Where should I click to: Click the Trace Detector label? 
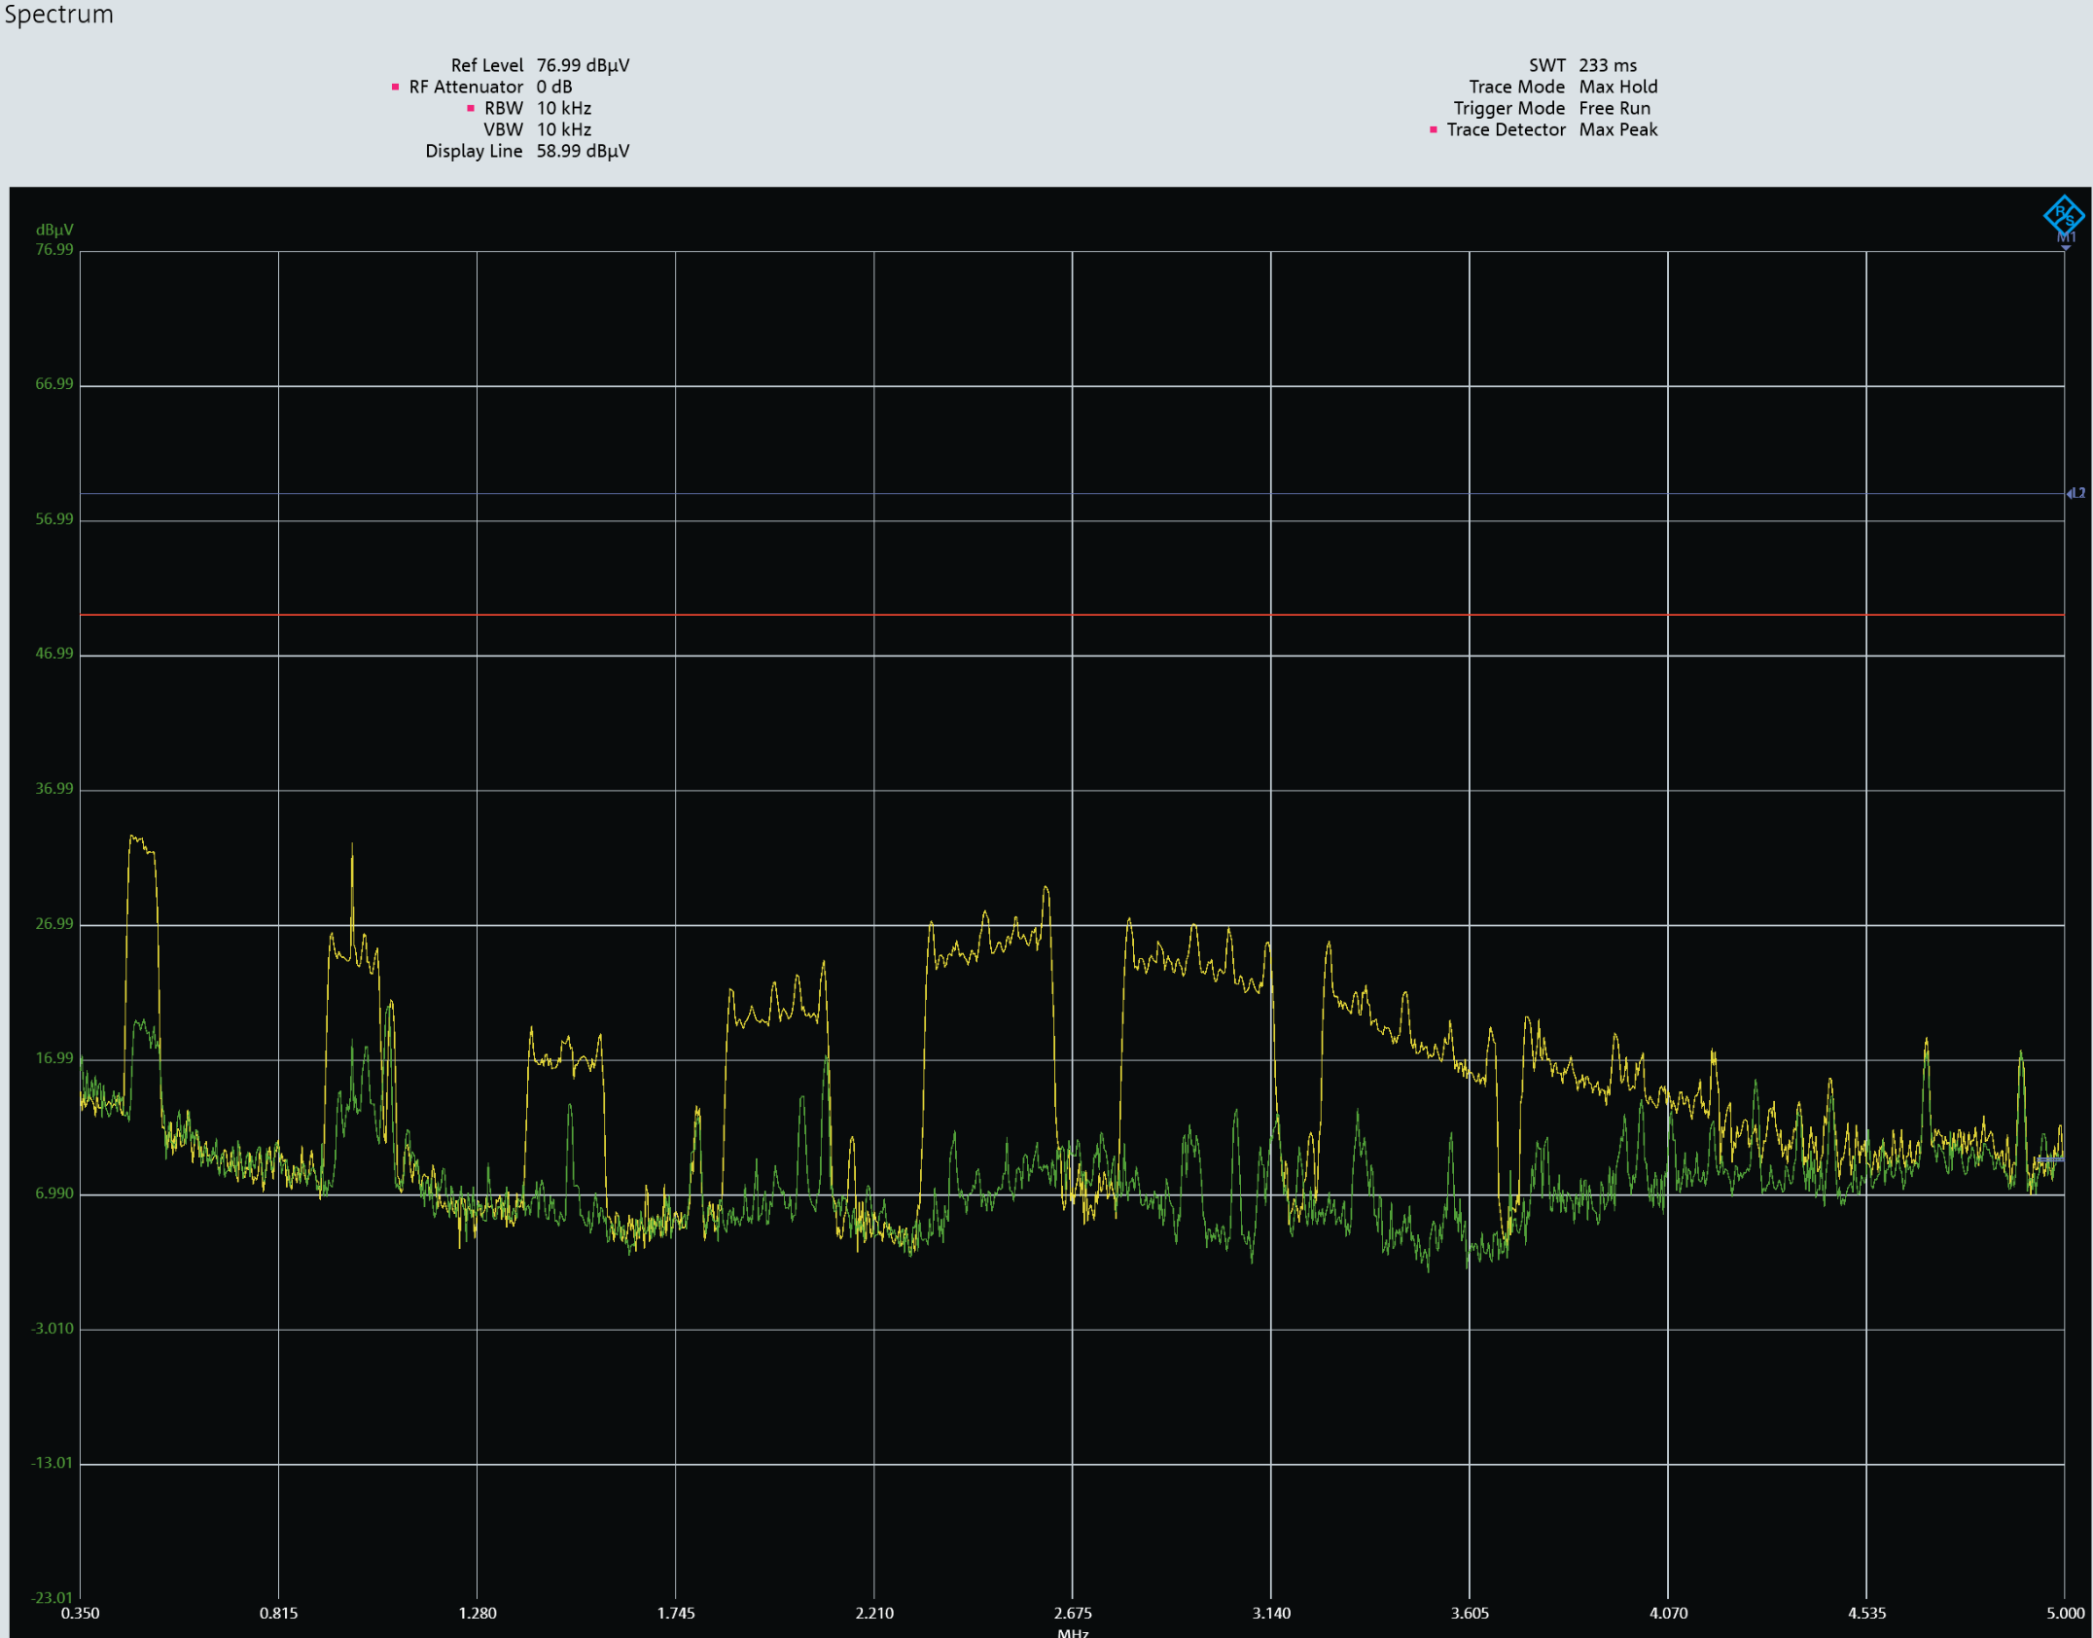[1507, 129]
